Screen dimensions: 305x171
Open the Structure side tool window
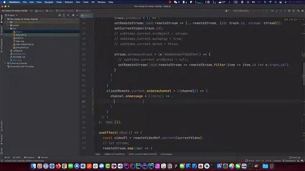[x=1, y=126]
